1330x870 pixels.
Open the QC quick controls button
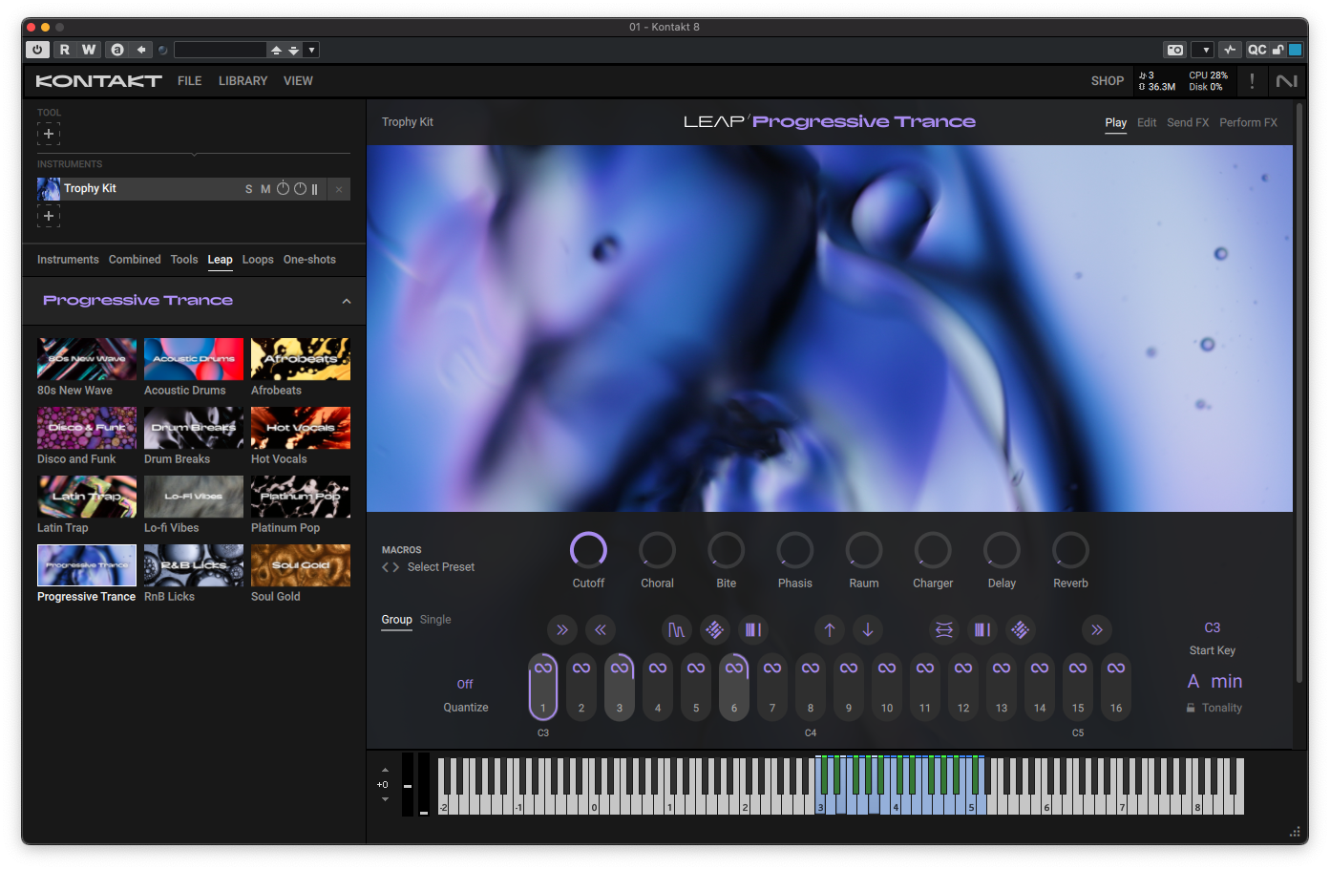click(1257, 50)
